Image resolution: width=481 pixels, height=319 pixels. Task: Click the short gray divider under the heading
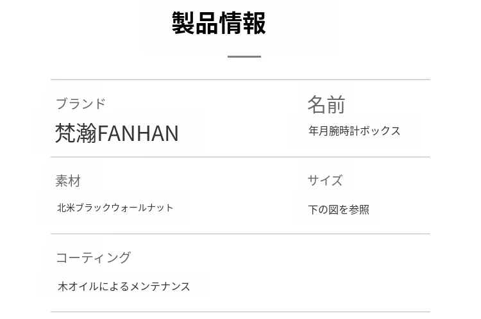pos(244,56)
